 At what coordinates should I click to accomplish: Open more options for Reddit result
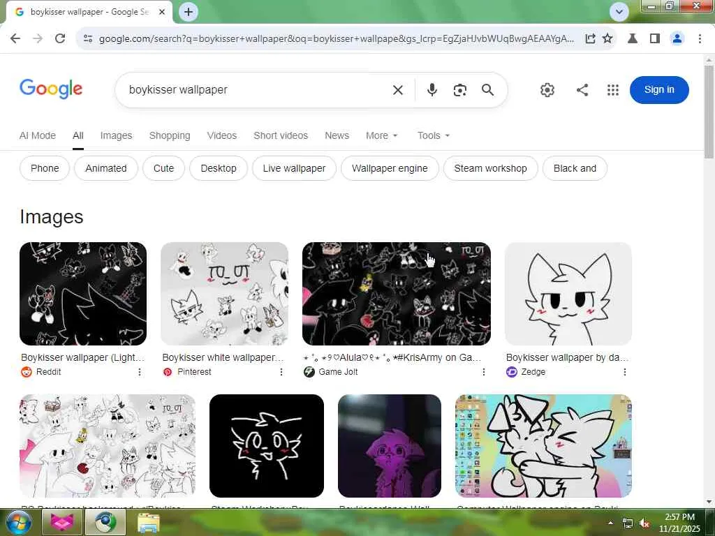click(x=140, y=372)
